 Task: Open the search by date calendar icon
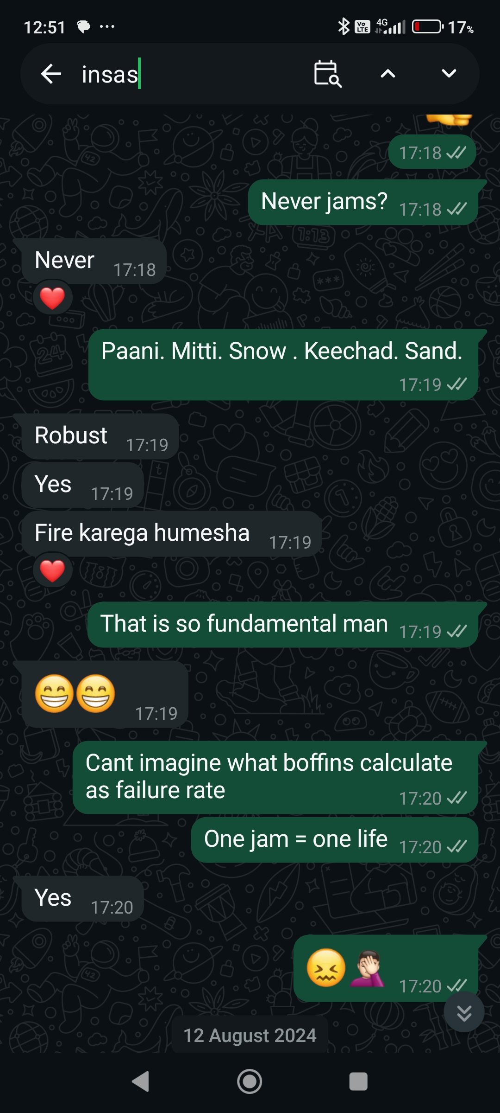tap(327, 74)
